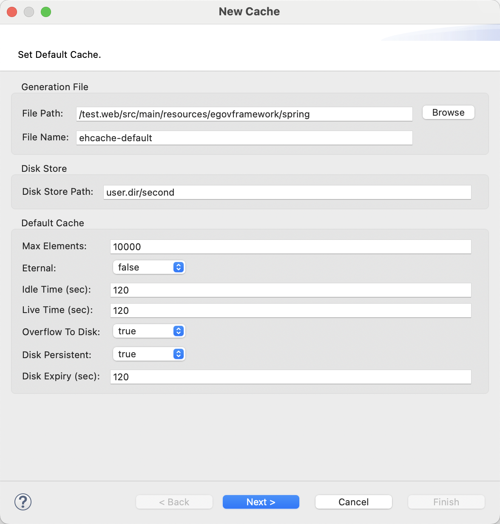Screen dimensions: 500x524
Task: Select the Disk Expiry (sec) field
Action: click(290, 377)
